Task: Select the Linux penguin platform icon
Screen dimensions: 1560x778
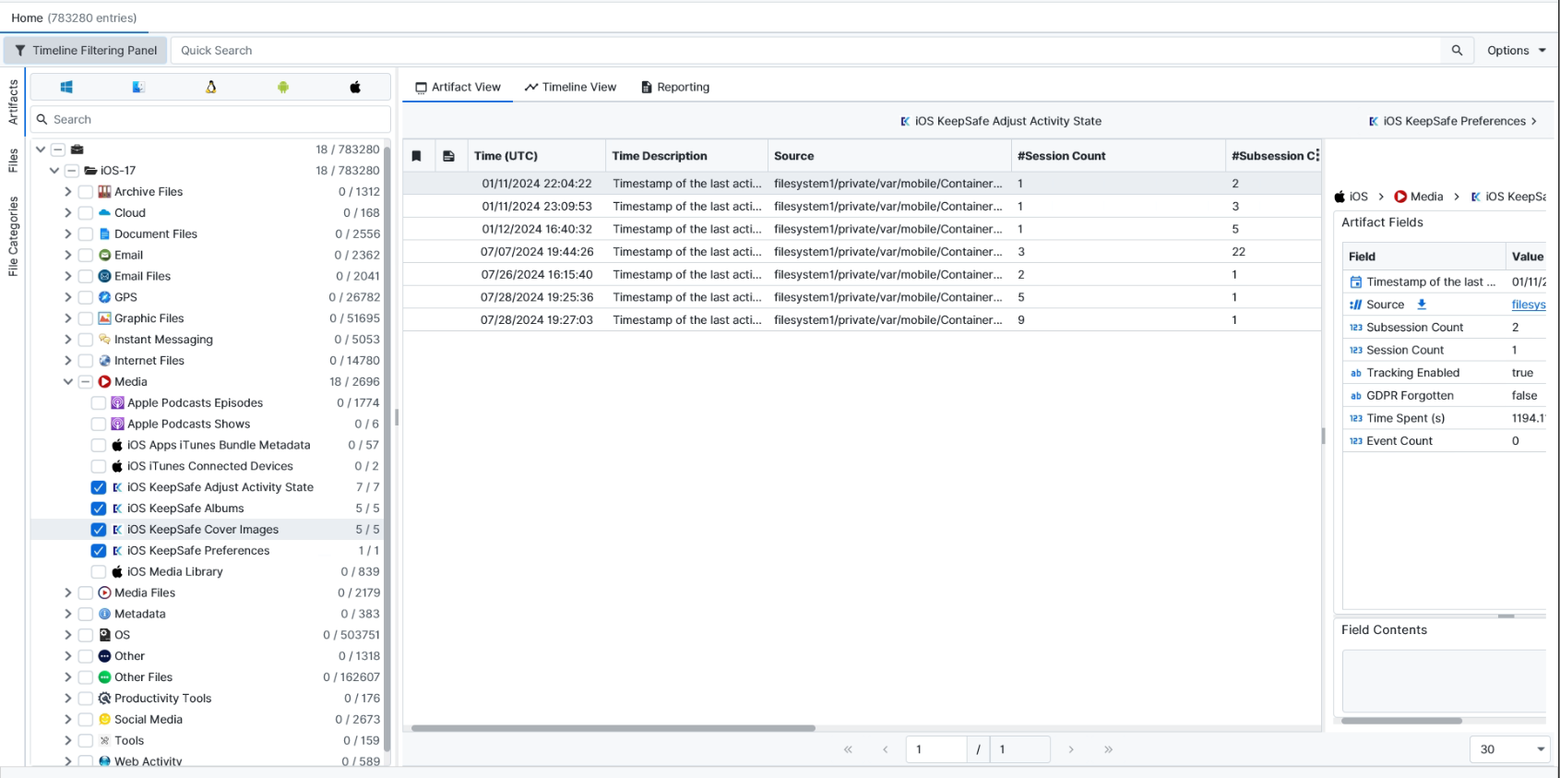Action: pos(211,87)
